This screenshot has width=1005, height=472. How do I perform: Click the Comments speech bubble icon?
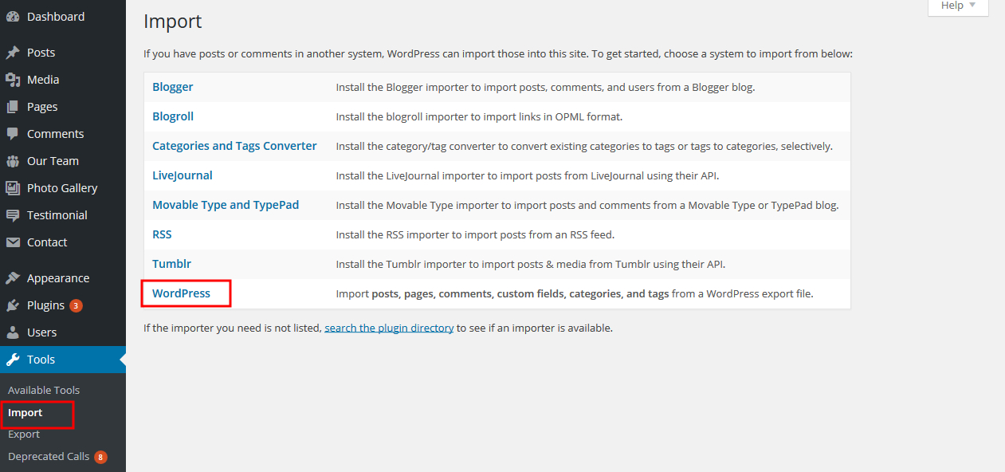click(13, 134)
